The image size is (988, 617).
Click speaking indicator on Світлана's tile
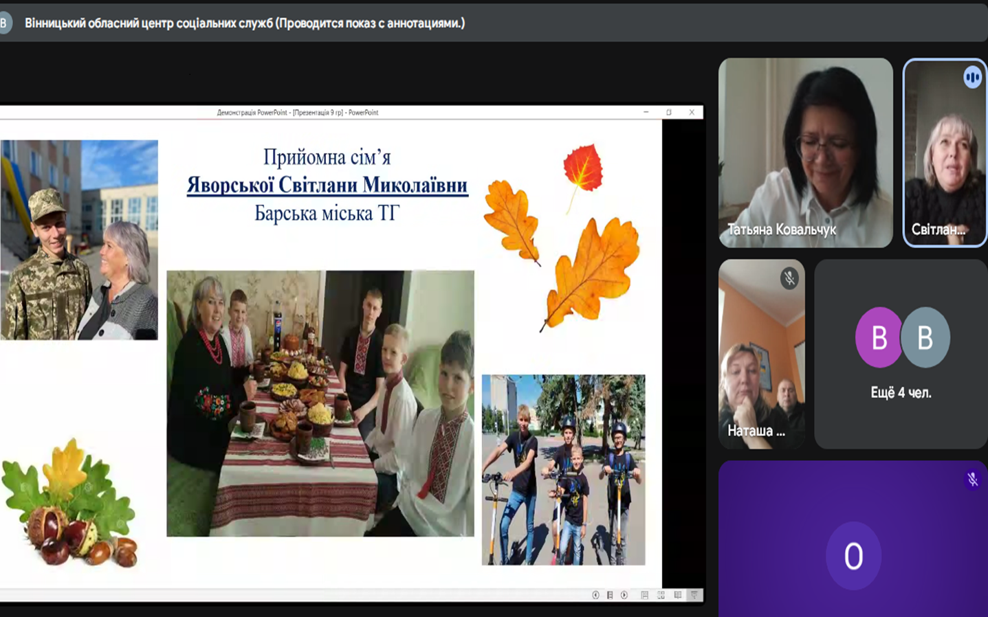(972, 77)
